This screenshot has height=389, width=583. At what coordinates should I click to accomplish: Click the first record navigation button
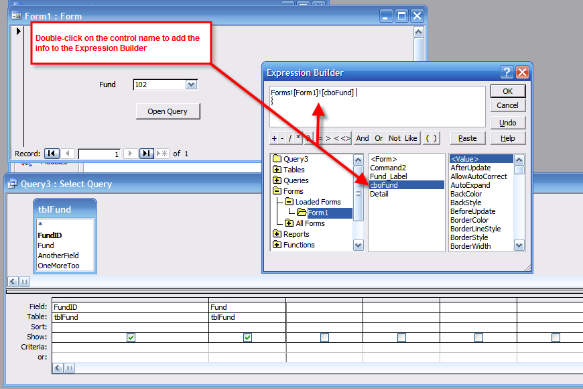tap(51, 154)
